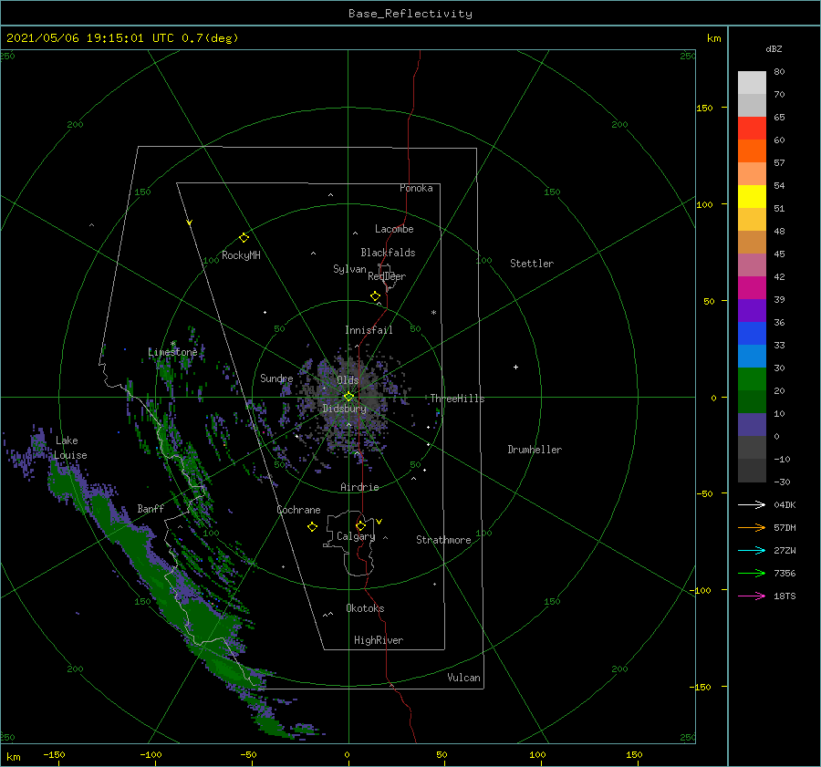Viewport: 821px width, 767px height.
Task: Click the Airdrie label on map
Action: tap(359, 487)
